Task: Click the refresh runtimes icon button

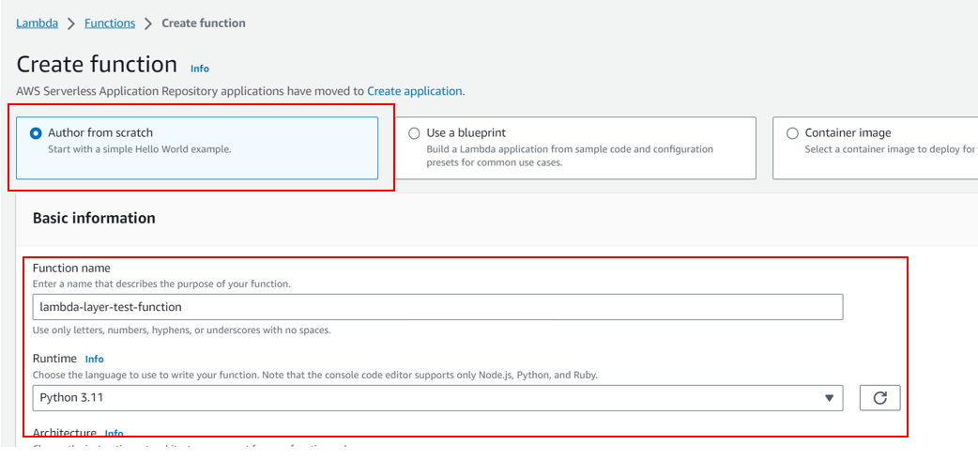Action: (879, 398)
